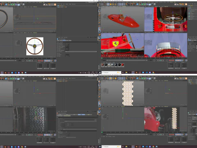Click the green timeline playhead in car body window
Viewport: 197px width, 148px height.
(x=102, y=58)
